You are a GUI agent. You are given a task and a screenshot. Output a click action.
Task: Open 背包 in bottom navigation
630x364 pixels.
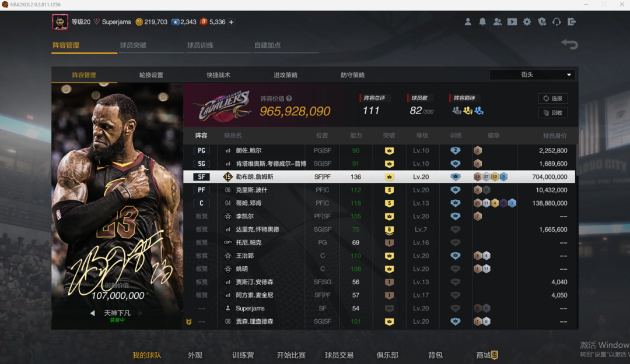[436, 355]
